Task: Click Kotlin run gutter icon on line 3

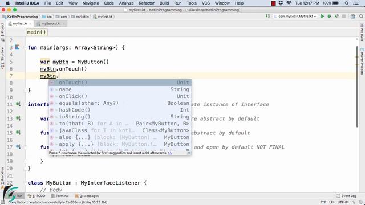Action: click(17, 47)
